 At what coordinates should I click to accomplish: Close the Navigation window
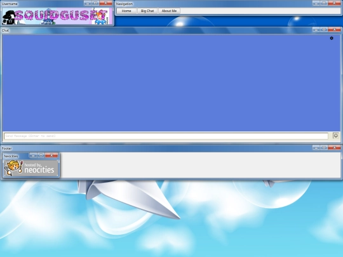(334, 3)
